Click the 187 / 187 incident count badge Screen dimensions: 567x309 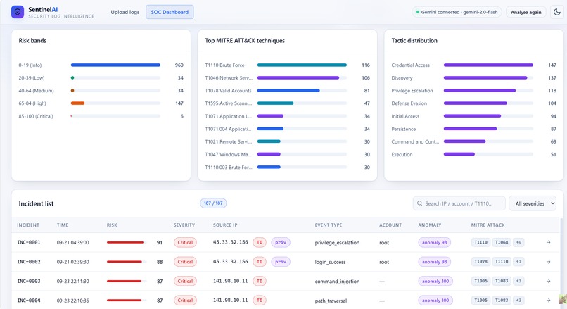pyautogui.click(x=213, y=203)
